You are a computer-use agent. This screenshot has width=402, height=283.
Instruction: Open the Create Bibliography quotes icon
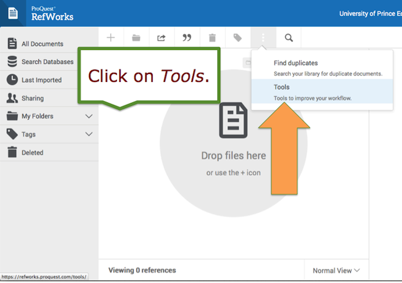[x=187, y=38]
